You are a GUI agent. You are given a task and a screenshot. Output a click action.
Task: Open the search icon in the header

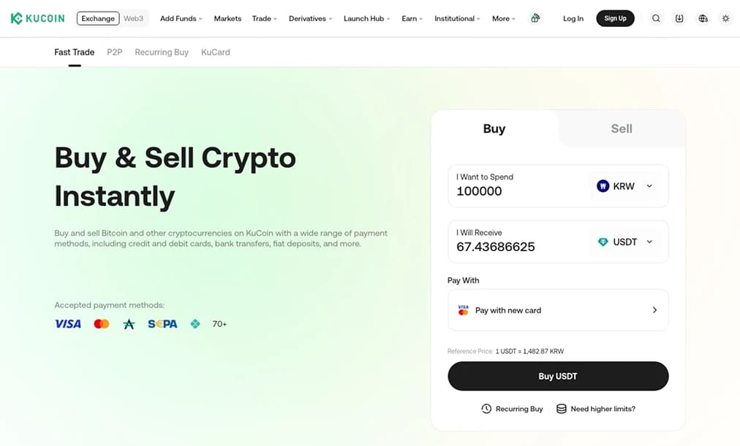[656, 18]
